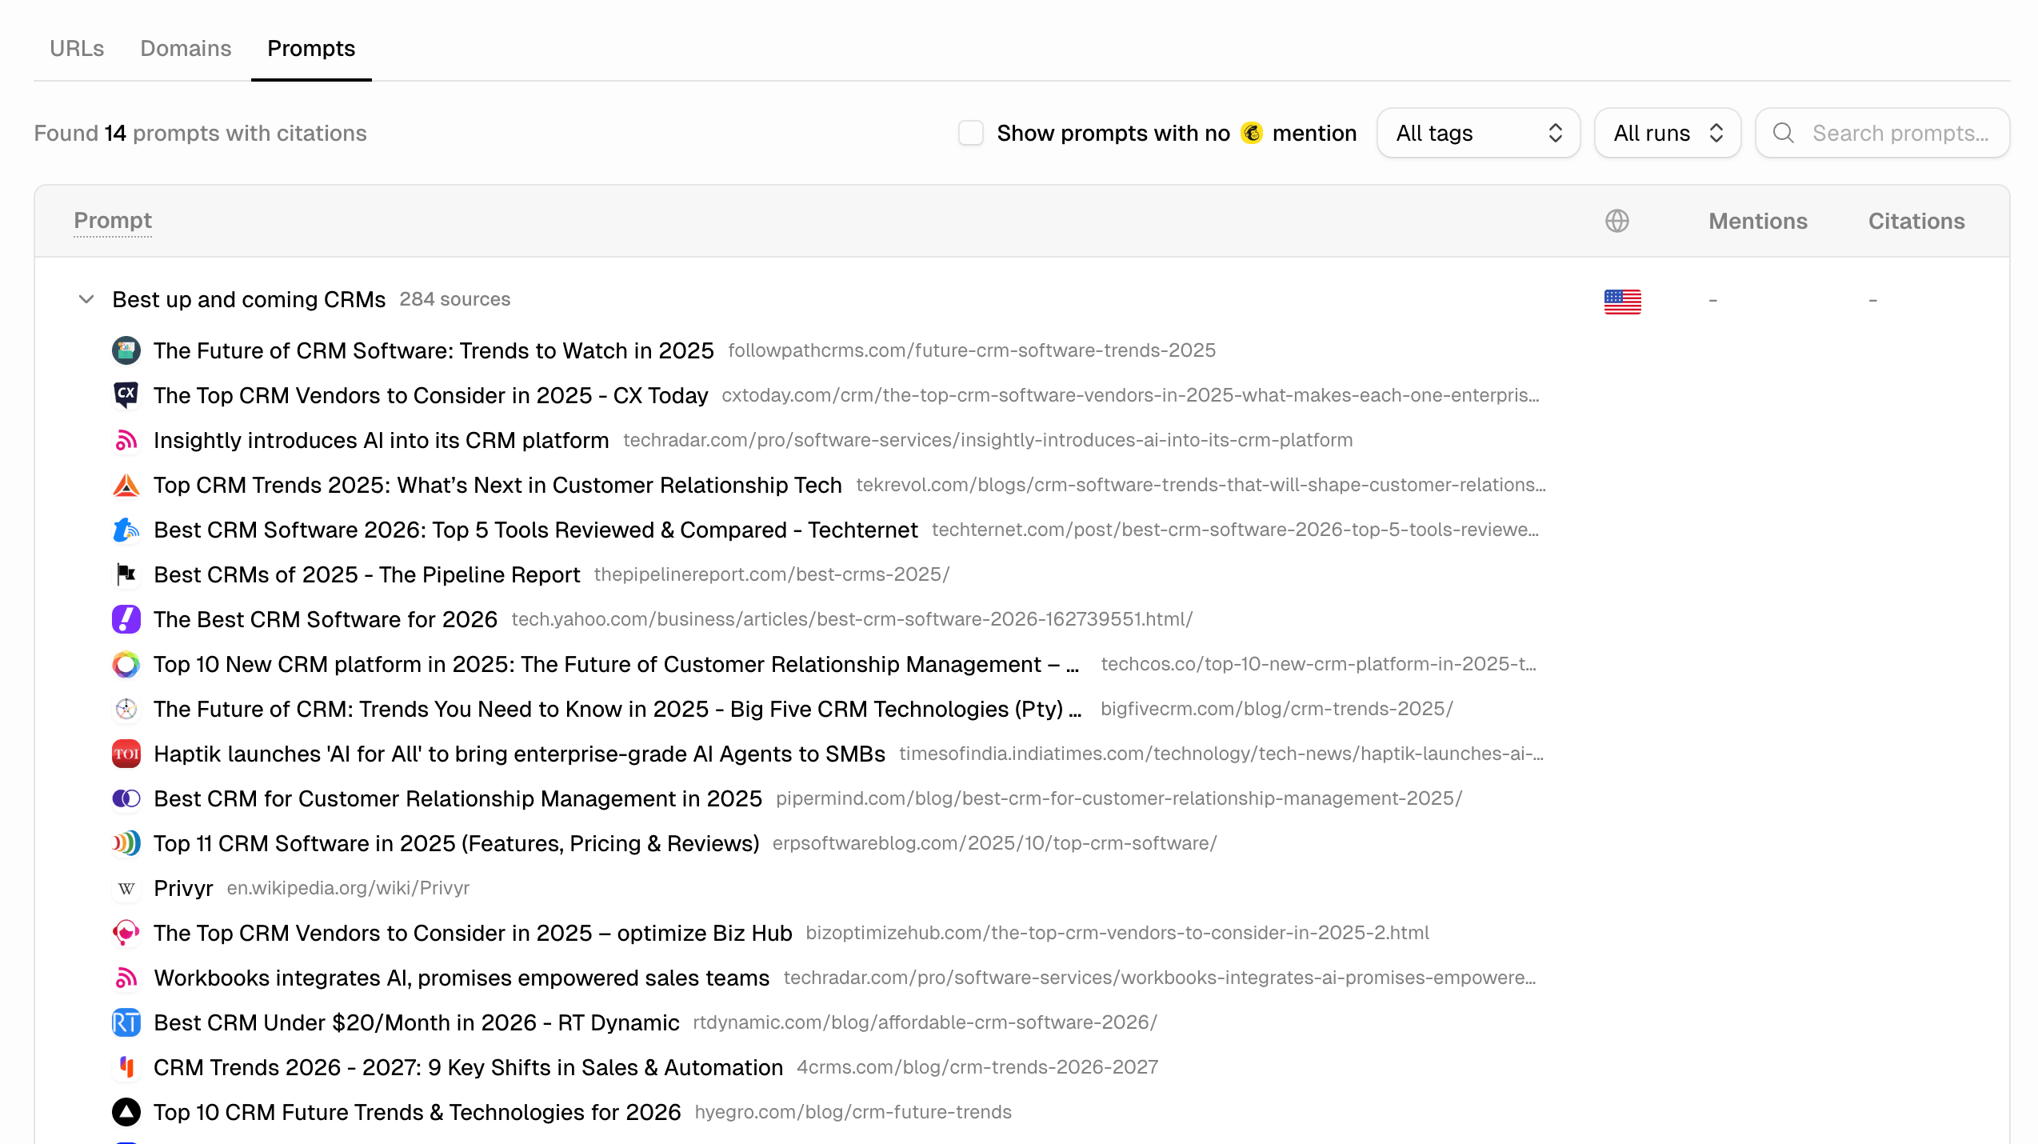Enable Show prompts with no mention checkbox

[x=971, y=133]
